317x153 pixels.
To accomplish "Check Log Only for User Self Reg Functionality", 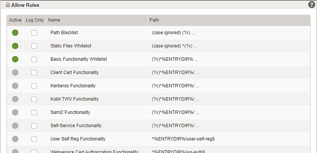I will [x=34, y=139].
